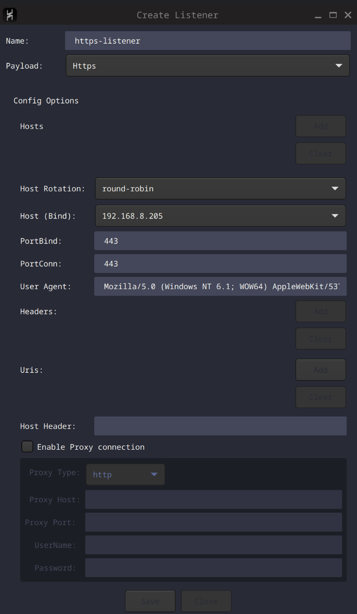
Task: Click the proxy Password field
Action: (213, 568)
